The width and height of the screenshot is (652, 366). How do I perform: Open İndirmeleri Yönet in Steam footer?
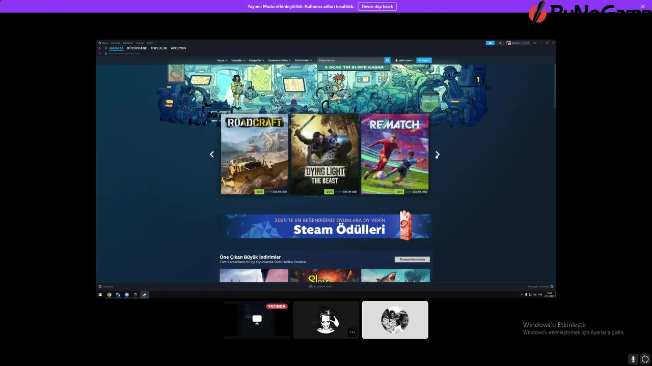[x=321, y=287]
